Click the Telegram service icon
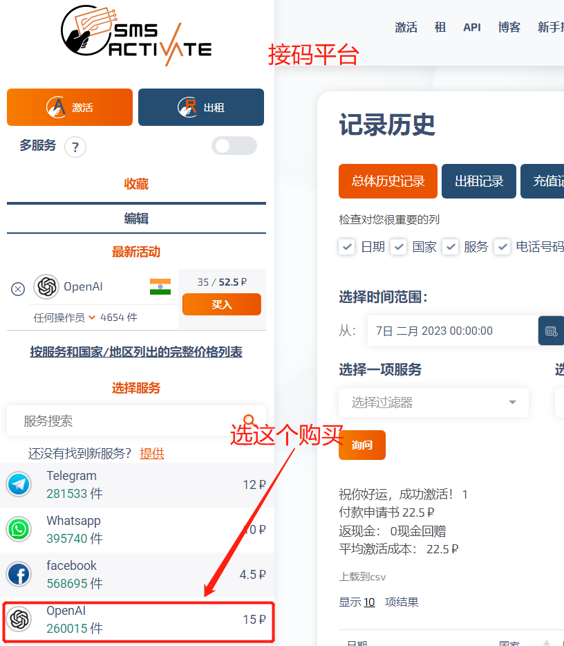This screenshot has width=564, height=646. (19, 484)
